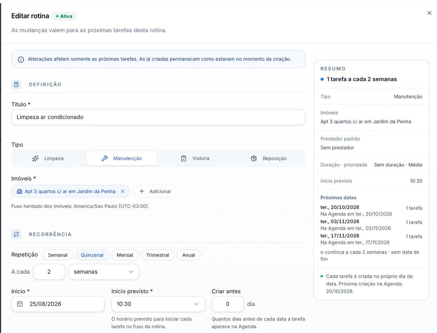437x333 pixels.
Task: Click the info icon in the alert banner
Action: point(21,60)
